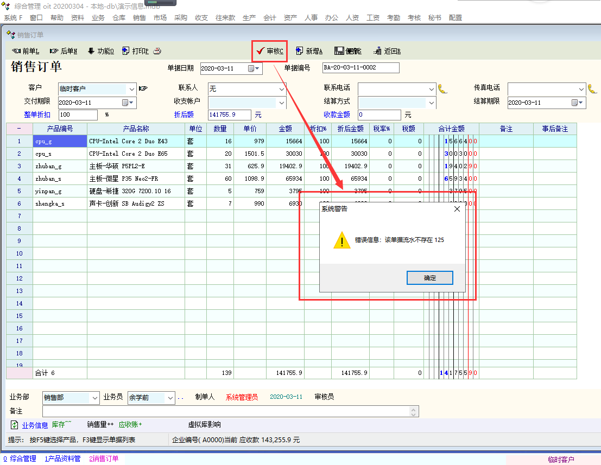Switch to the 1产品资料管 tab
Viewport: 601px width, 465px height.
tap(62, 458)
